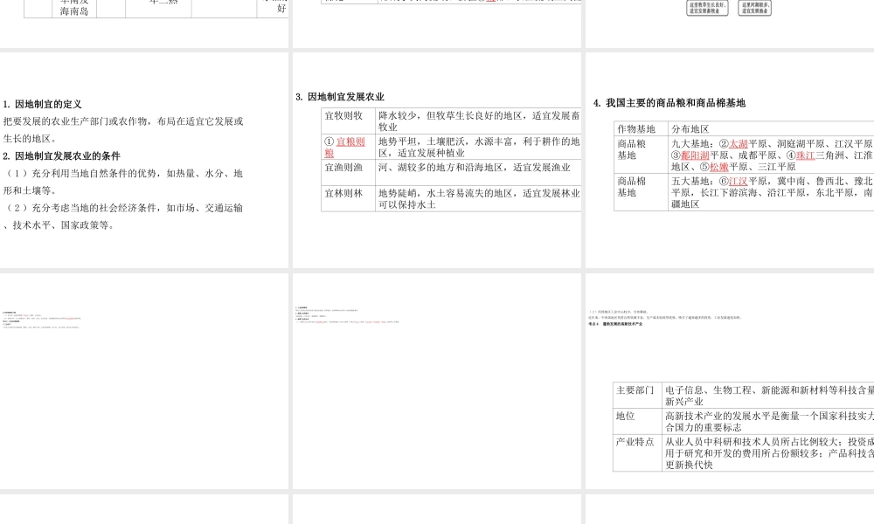Click the header cell 作物基地

click(x=641, y=128)
